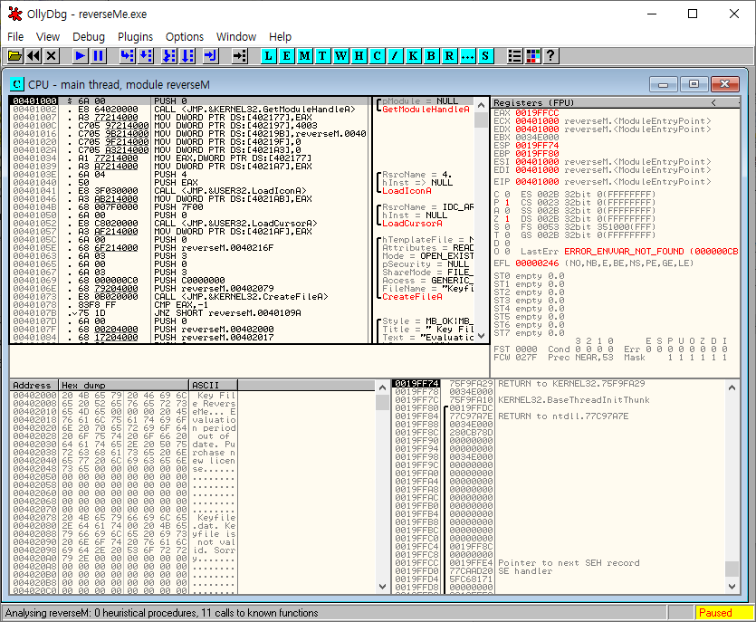The image size is (756, 622).
Task: Open the Memory map window (M)
Action: click(x=305, y=56)
